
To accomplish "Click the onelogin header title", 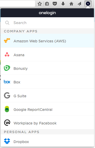I will point(47,13).
